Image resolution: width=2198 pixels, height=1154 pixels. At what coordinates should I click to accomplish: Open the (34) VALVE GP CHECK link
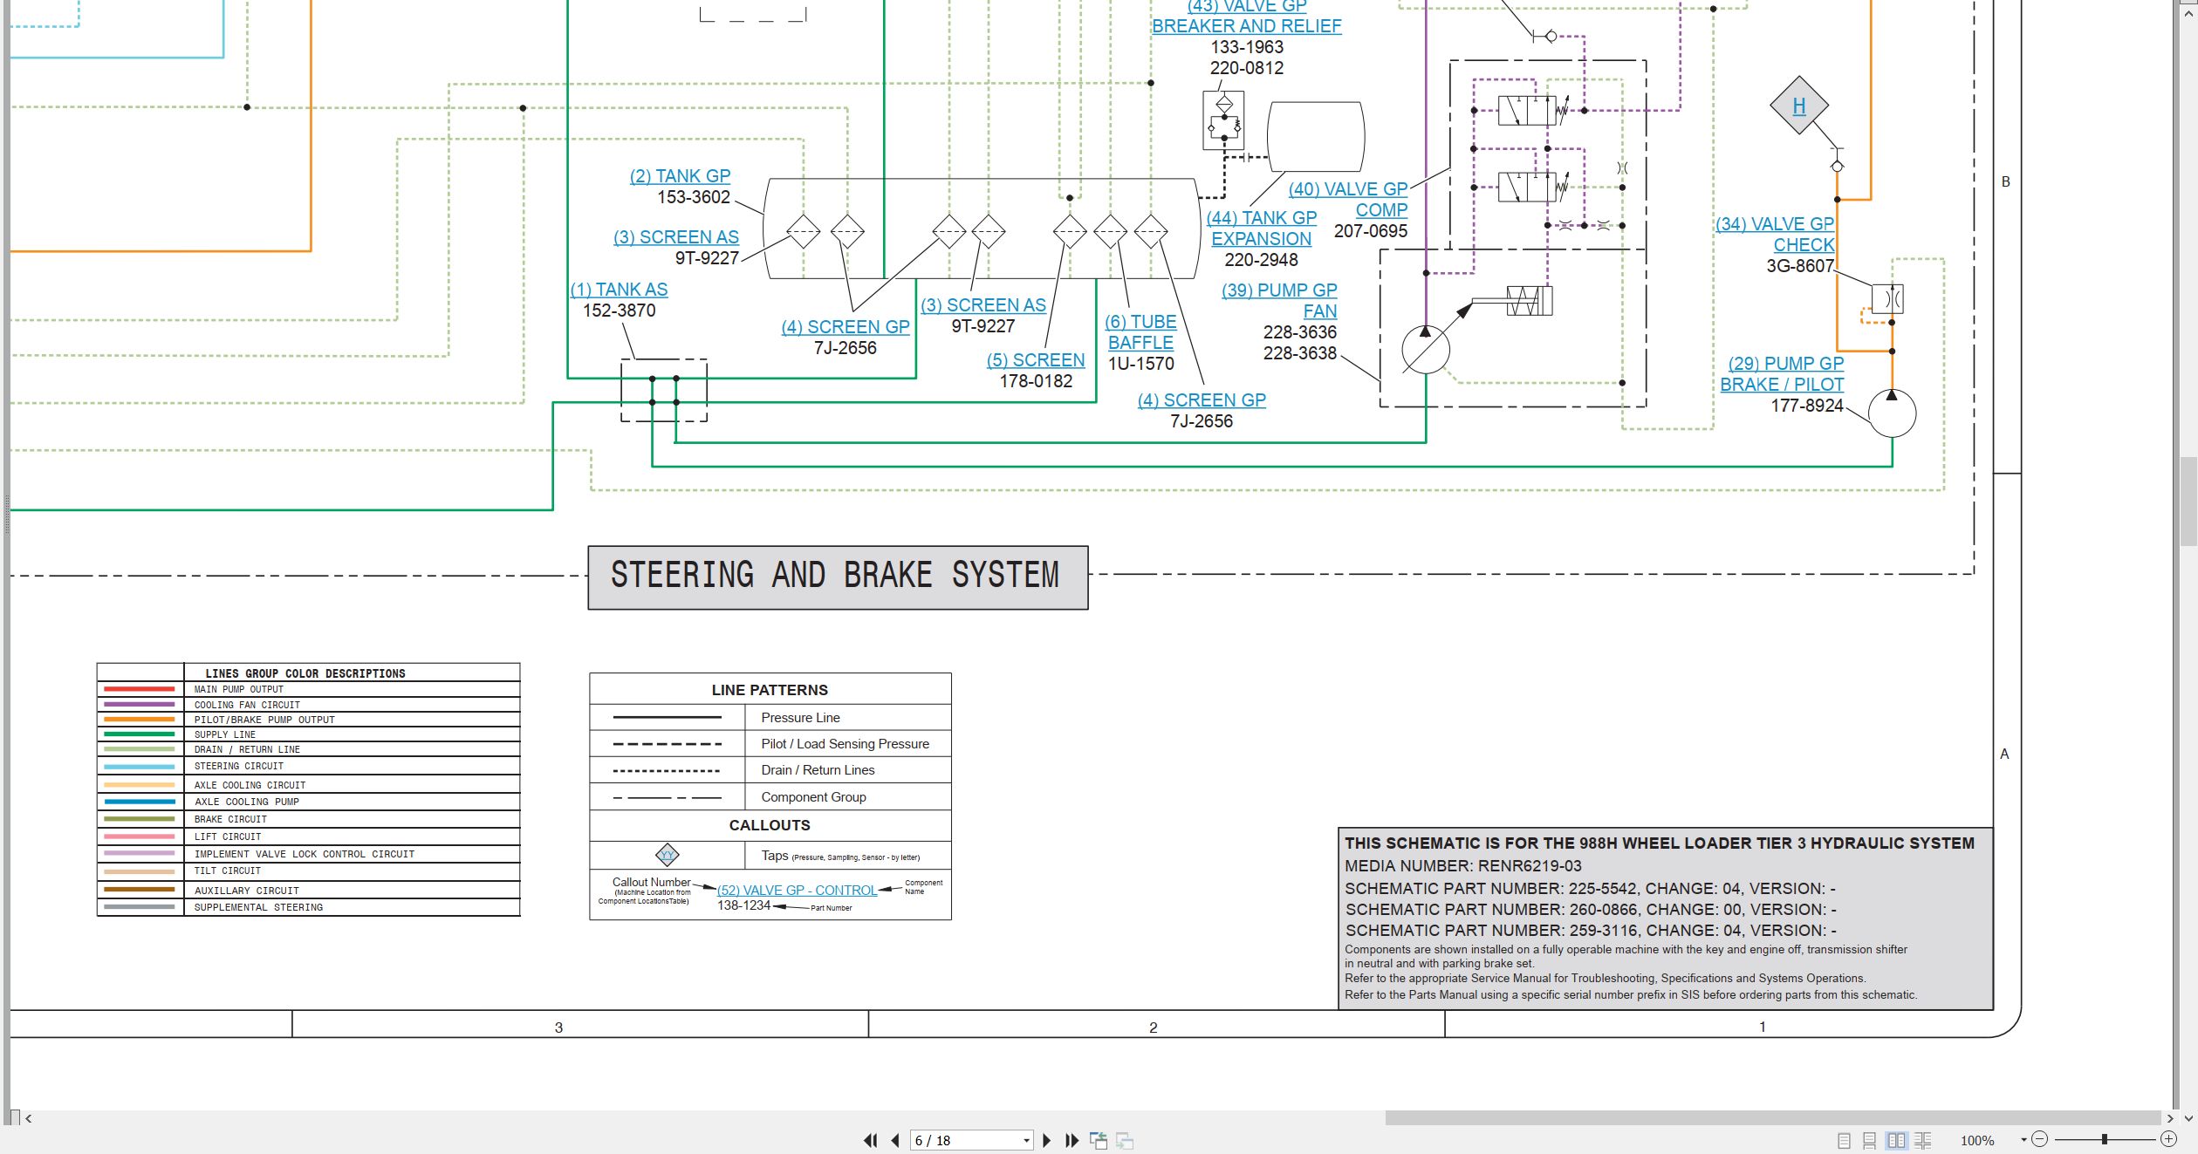tap(1775, 235)
